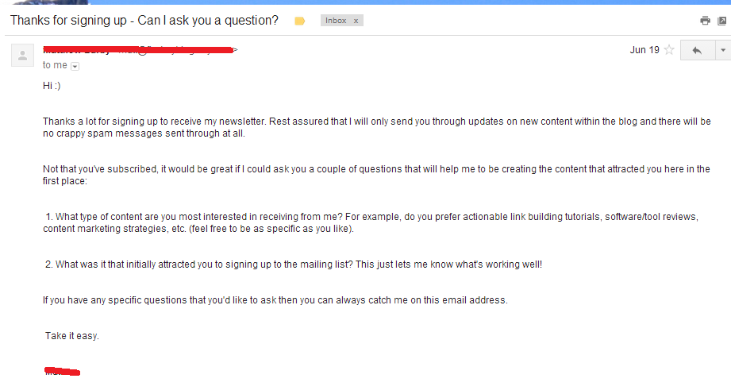Click the yellow importance marker
Viewport: 731px width, 390px height.
pyautogui.click(x=299, y=21)
